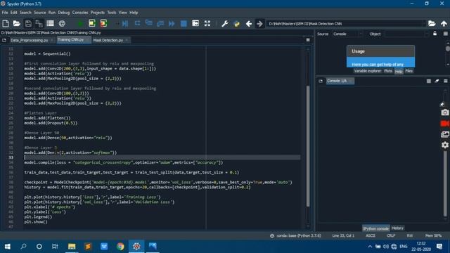Screen dimensions: 450x253
Task: Select the Training CNN.py editor tab
Action: (70, 39)
